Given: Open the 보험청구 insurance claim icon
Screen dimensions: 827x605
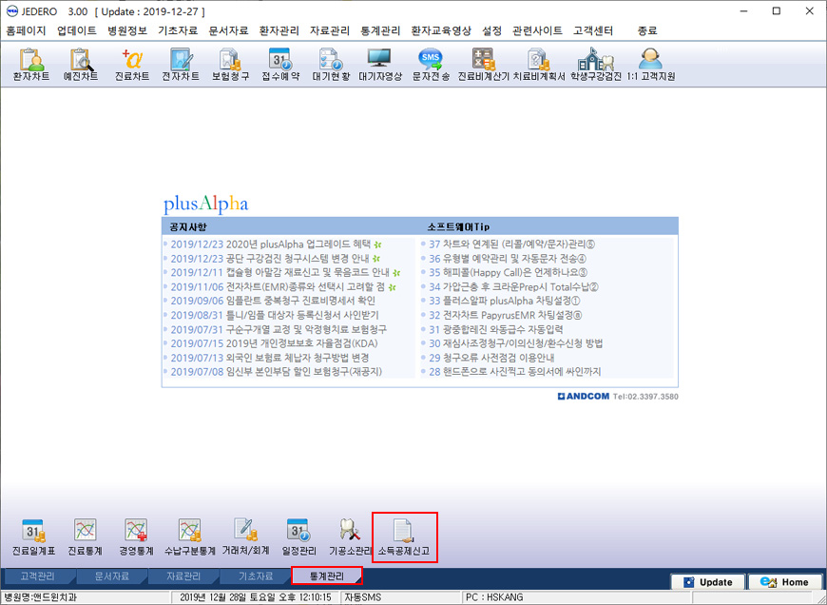Looking at the screenshot, I should [x=230, y=65].
